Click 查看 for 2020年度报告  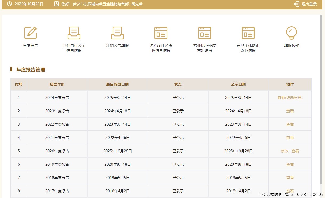pyautogui.click(x=295, y=151)
